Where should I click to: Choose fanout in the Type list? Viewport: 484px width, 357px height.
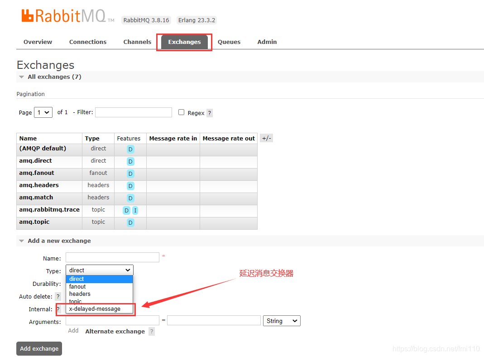pyautogui.click(x=100, y=287)
